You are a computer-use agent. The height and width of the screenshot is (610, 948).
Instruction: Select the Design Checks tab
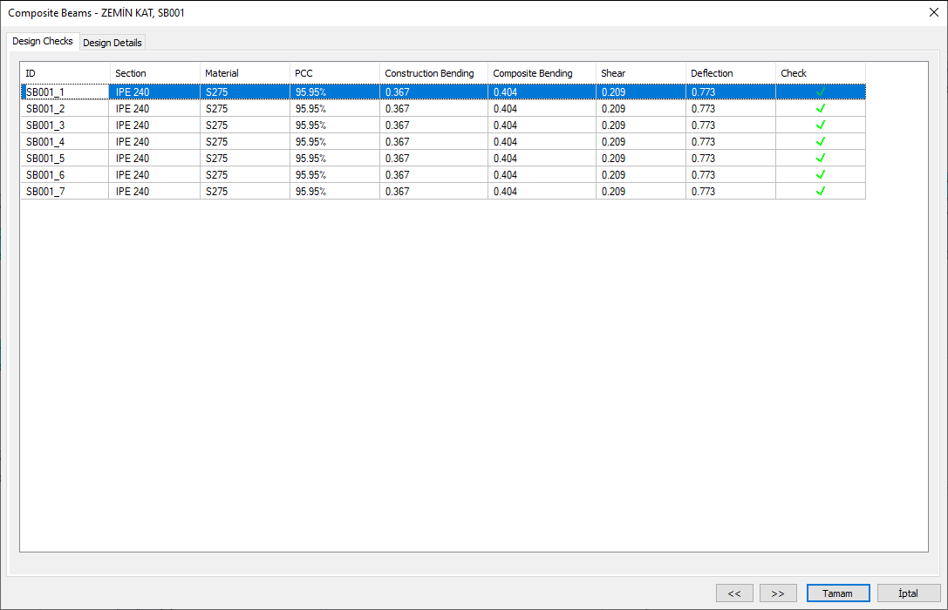43,42
